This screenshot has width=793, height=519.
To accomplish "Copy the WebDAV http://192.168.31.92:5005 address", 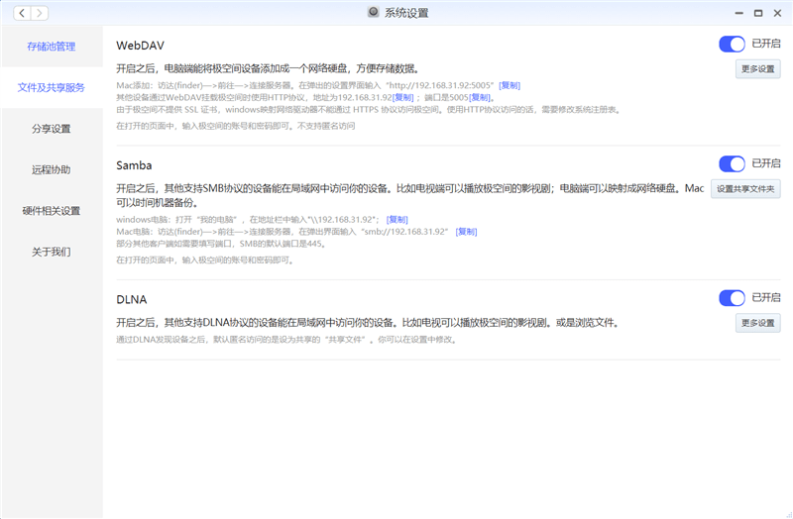I will tap(510, 85).
